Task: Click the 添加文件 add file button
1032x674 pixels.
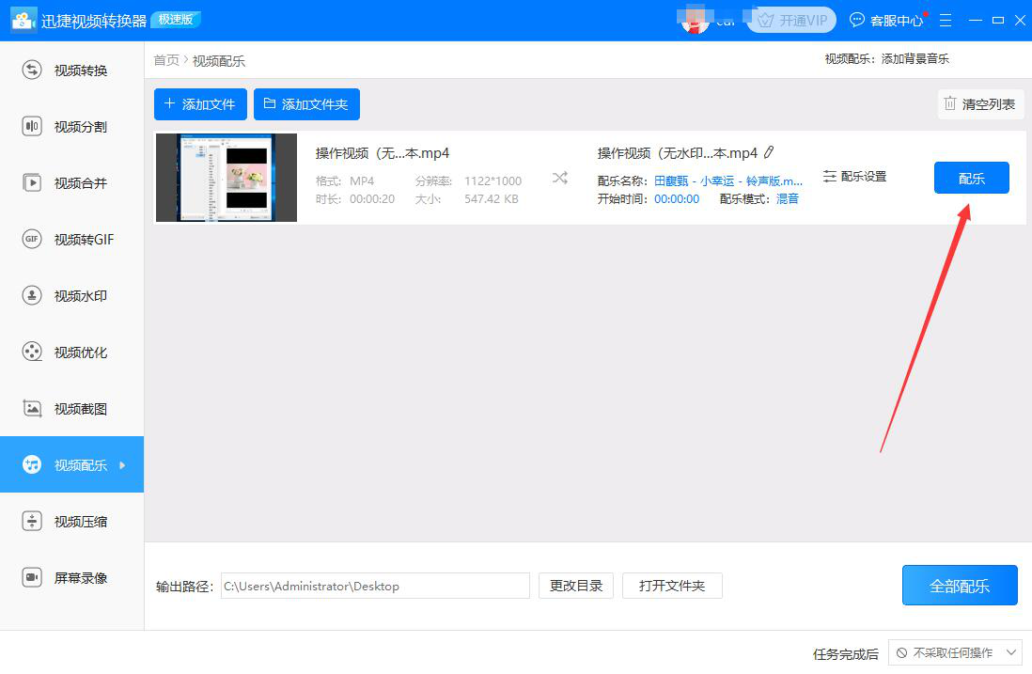Action: coord(200,104)
